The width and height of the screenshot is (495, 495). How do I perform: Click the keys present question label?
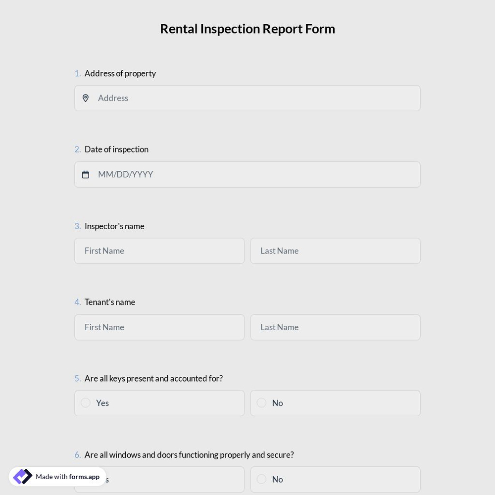click(x=153, y=378)
